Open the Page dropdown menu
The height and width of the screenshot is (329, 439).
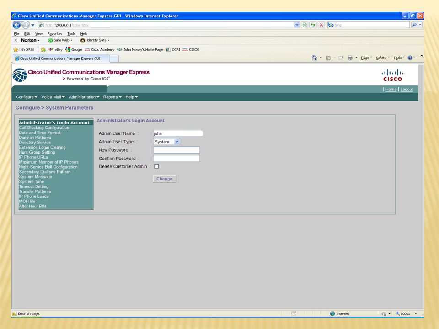click(x=366, y=58)
